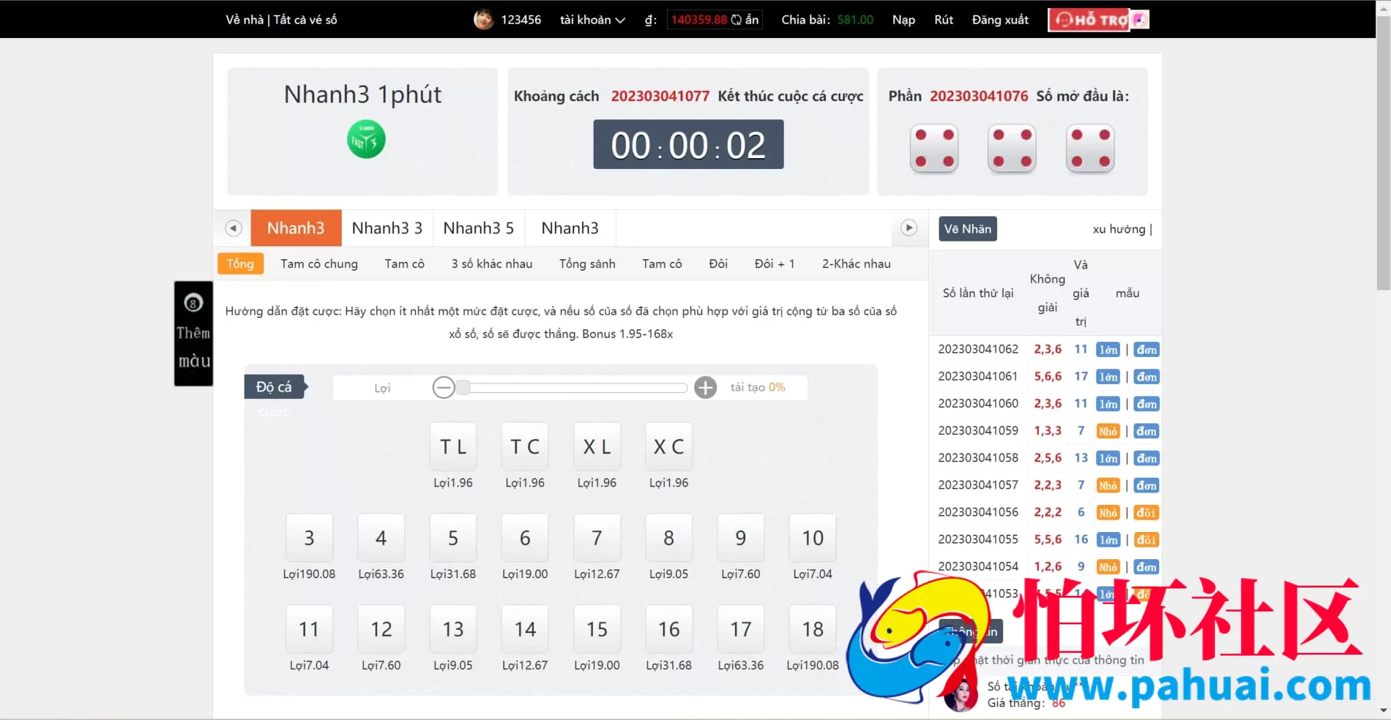The image size is (1391, 720).
Task: Click the user avatar in top bar
Action: click(x=483, y=20)
